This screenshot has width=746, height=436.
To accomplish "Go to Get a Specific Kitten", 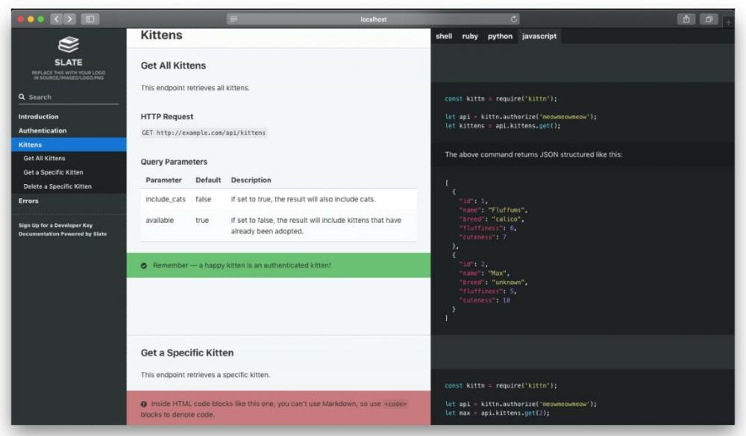I will pyautogui.click(x=53, y=172).
